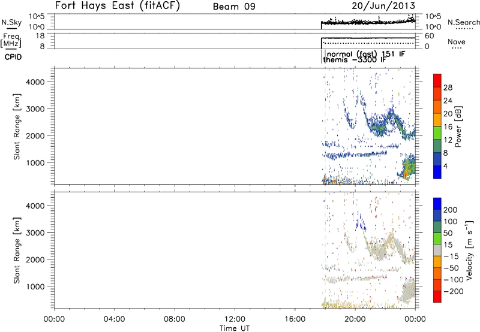Click the 'Time UT' axis title
Viewport: 480px width, 332px height.
click(235, 328)
